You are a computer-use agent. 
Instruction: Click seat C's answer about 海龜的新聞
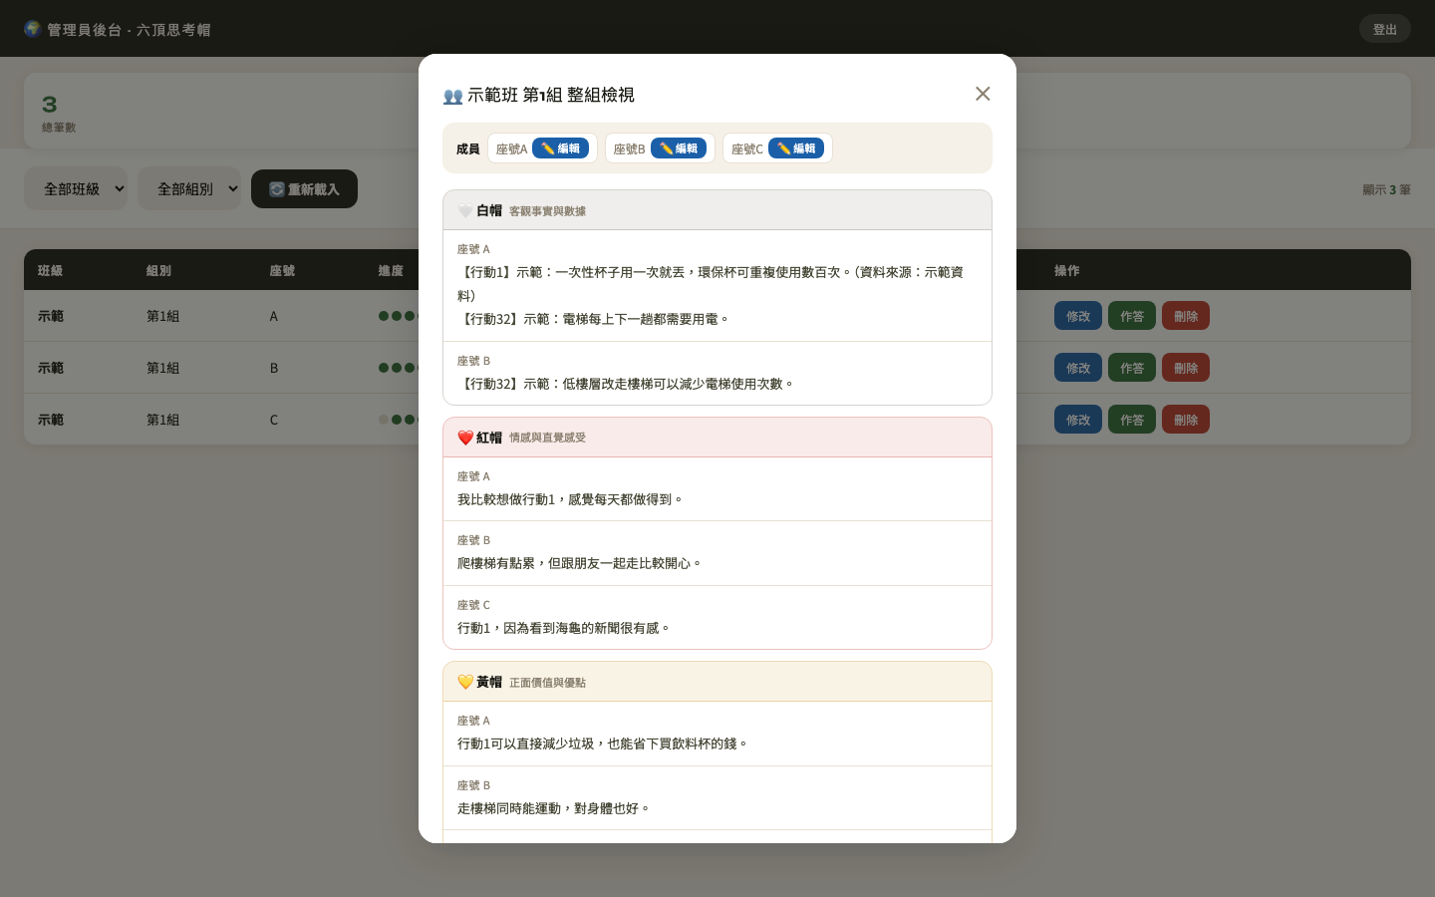[x=564, y=628]
